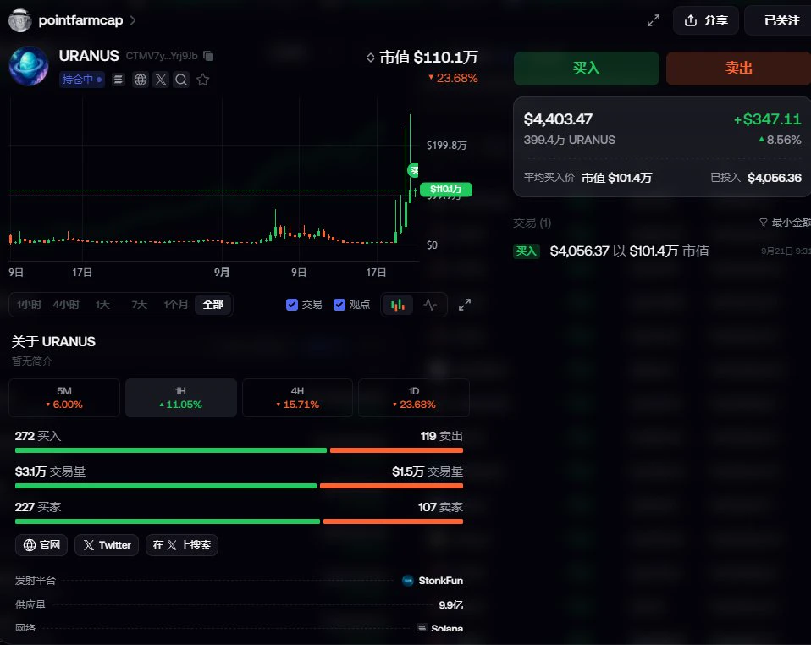Screen dimensions: 811x645
Task: Click the URANUS token planet icon
Action: [29, 66]
